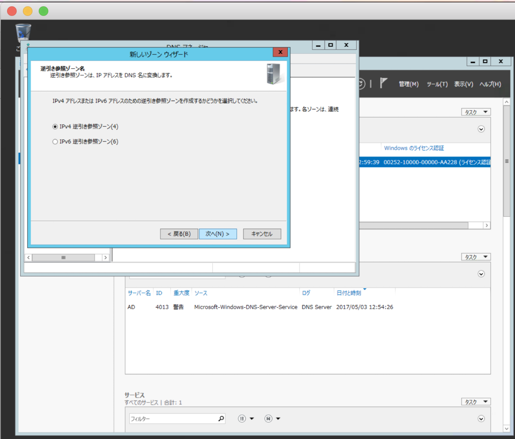Select the server row 00252-10000-00000-AA228
The height and width of the screenshot is (439, 515).
pyautogui.click(x=425, y=162)
